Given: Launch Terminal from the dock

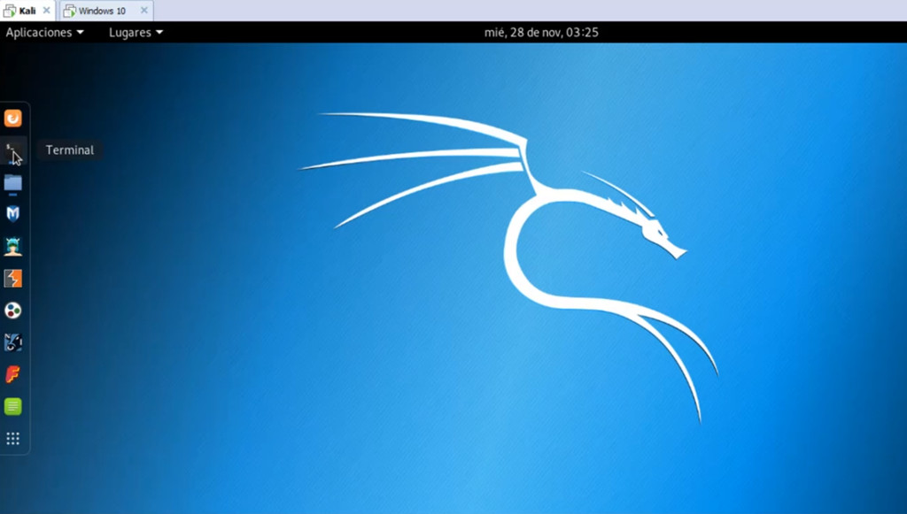Looking at the screenshot, I should (x=12, y=151).
